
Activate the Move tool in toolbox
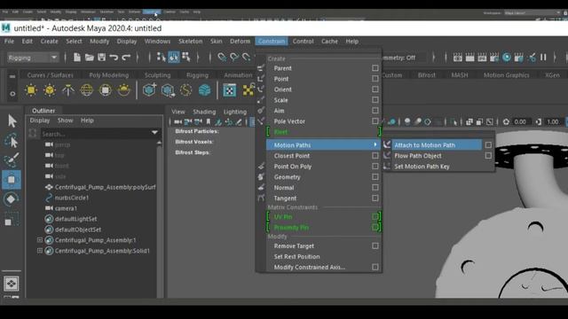click(12, 179)
